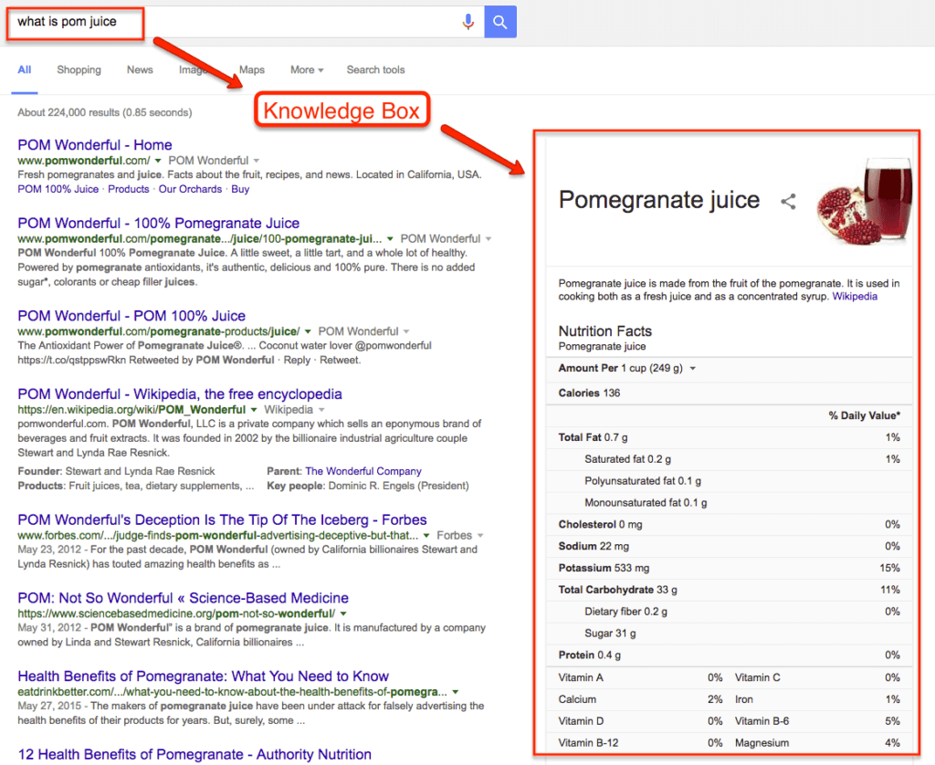Click the 'Dietary fiber 0.2 g' row

pyautogui.click(x=730, y=612)
